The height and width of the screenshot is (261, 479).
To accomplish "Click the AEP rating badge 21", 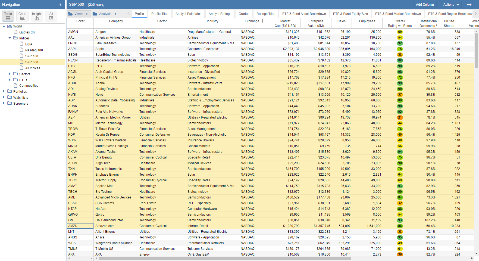I will [x=400, y=117].
